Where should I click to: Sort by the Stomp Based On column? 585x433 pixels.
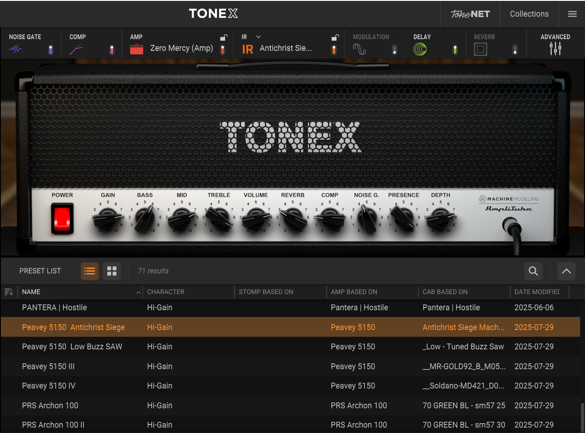tap(281, 292)
